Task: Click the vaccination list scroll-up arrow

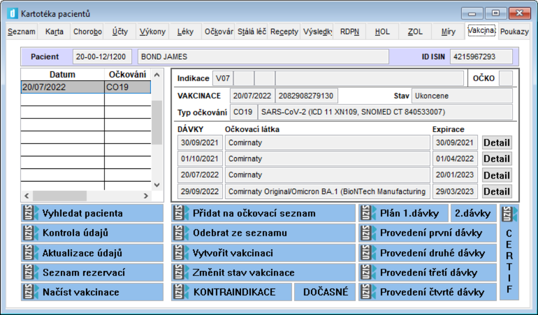Action: click(156, 75)
